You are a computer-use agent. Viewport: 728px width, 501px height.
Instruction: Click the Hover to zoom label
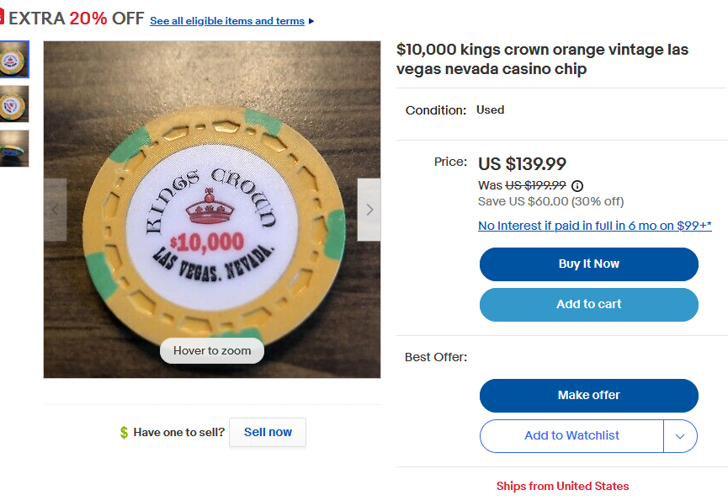click(x=212, y=351)
